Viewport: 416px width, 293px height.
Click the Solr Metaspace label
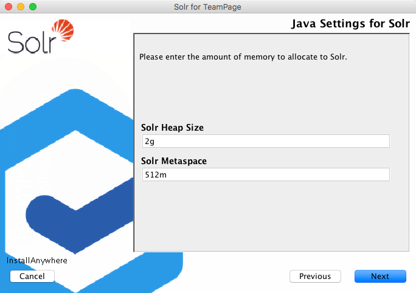175,161
